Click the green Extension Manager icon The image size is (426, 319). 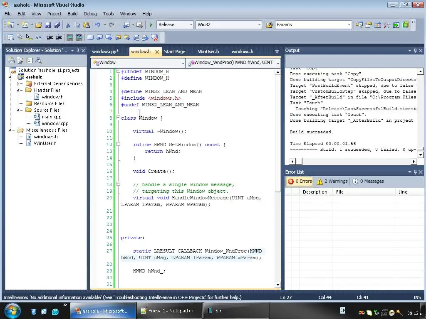[x=405, y=25]
